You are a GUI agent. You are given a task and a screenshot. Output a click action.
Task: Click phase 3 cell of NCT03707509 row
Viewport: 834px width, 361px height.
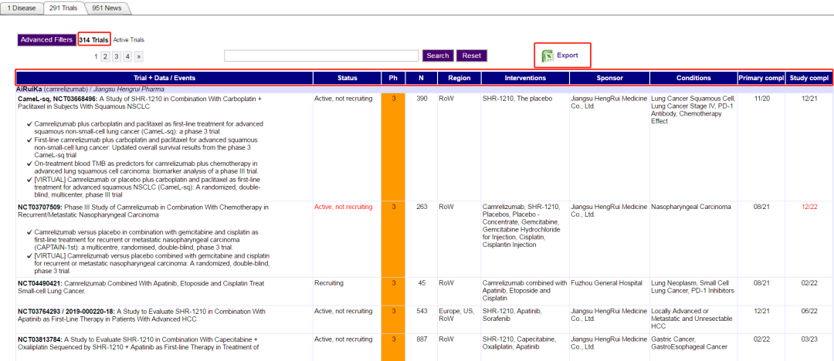coord(394,239)
